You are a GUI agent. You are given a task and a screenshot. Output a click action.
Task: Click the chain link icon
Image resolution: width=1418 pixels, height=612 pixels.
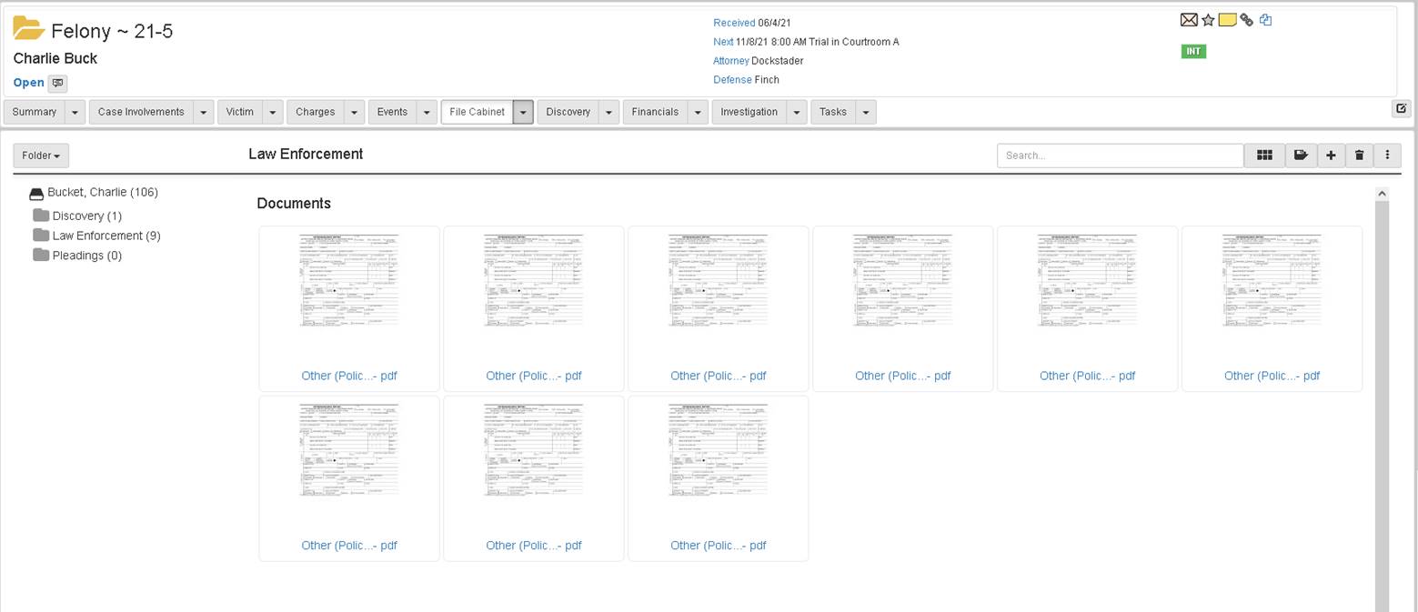tap(1247, 20)
